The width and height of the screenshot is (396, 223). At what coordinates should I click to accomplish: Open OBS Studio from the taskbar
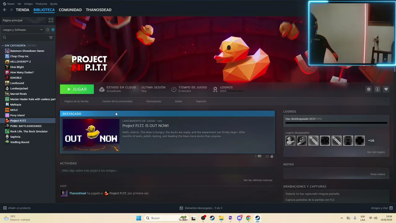point(203,218)
